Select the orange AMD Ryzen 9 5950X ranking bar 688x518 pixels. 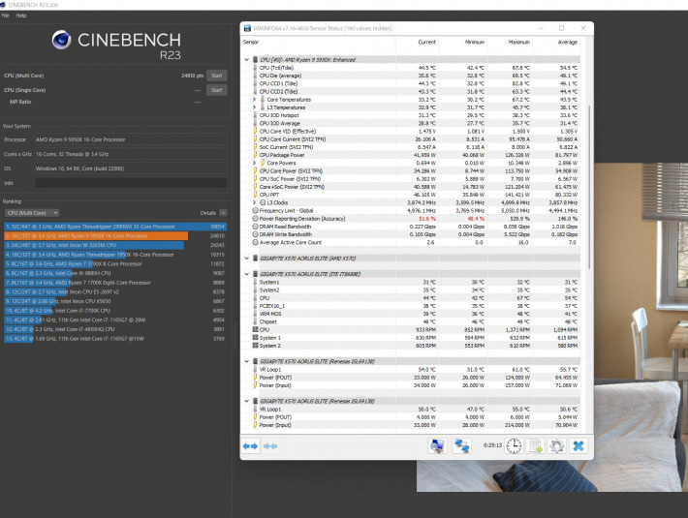click(95, 235)
